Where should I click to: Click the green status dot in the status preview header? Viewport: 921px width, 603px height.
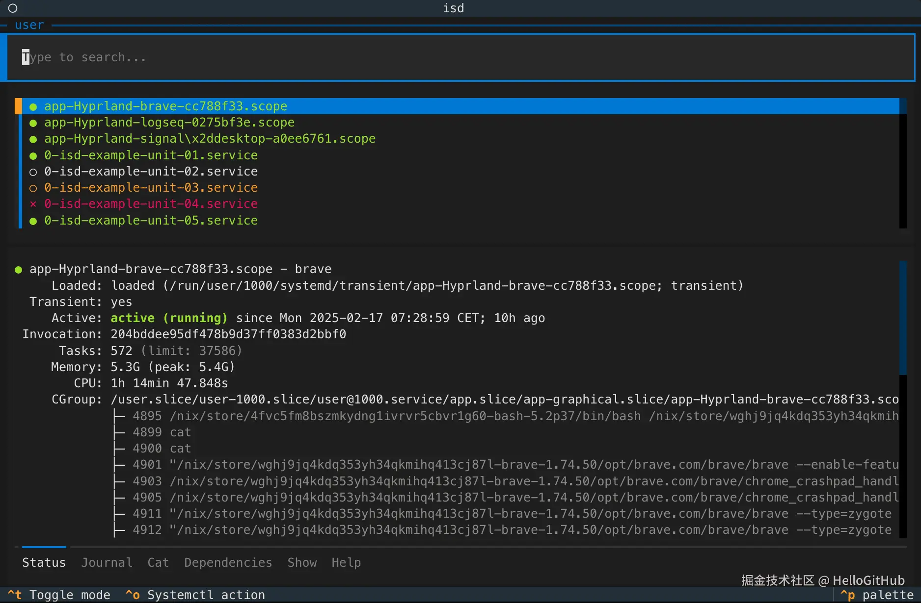point(18,270)
